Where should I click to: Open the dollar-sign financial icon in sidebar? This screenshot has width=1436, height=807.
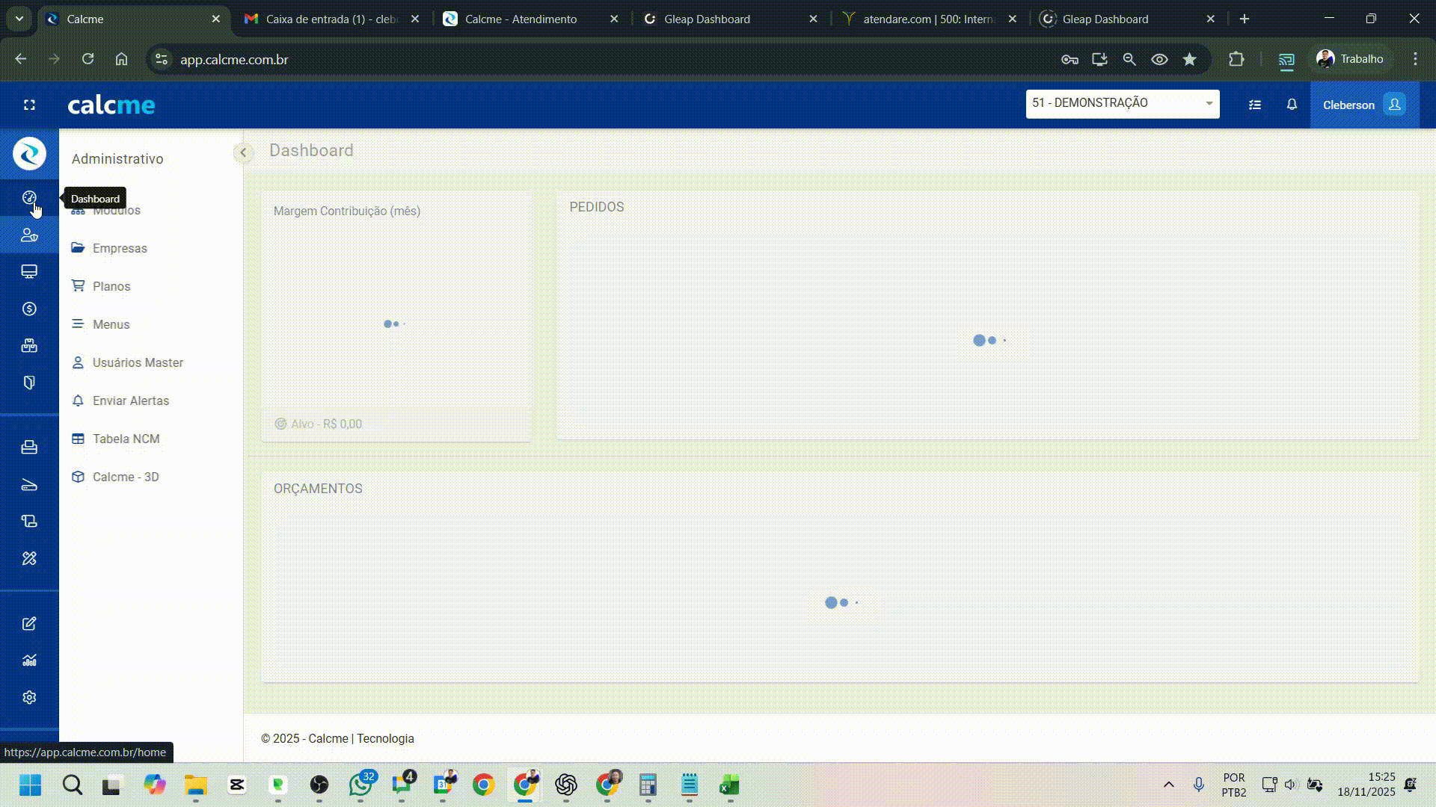click(29, 309)
